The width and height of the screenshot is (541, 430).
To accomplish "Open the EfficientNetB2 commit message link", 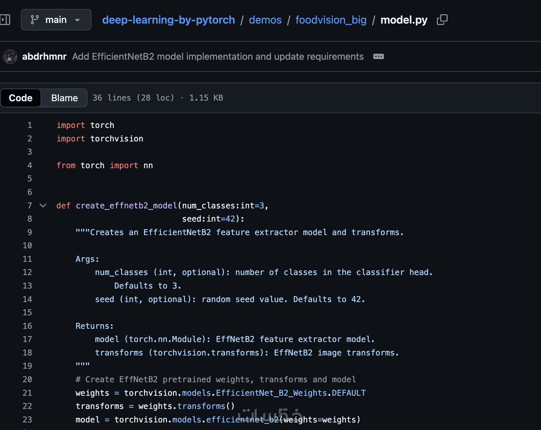I will 218,57.
